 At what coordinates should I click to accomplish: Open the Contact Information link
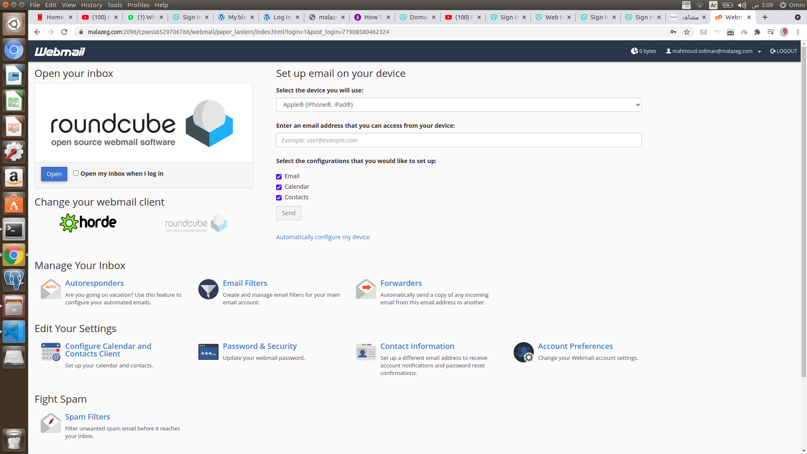point(417,346)
